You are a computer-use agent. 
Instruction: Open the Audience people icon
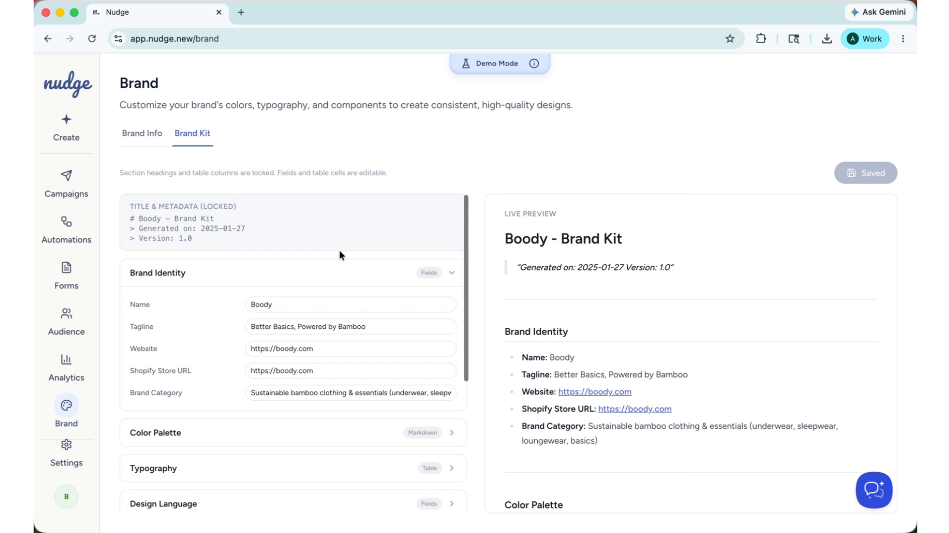coord(66,313)
